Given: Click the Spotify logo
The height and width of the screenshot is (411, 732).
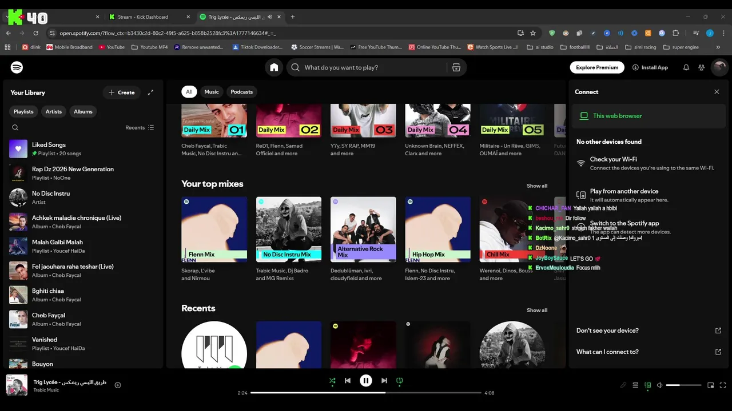Looking at the screenshot, I should pos(17,67).
